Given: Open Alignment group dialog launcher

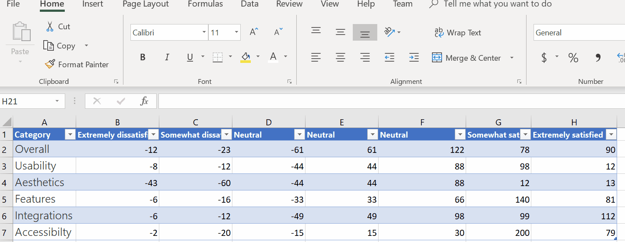Looking at the screenshot, I should click(519, 82).
